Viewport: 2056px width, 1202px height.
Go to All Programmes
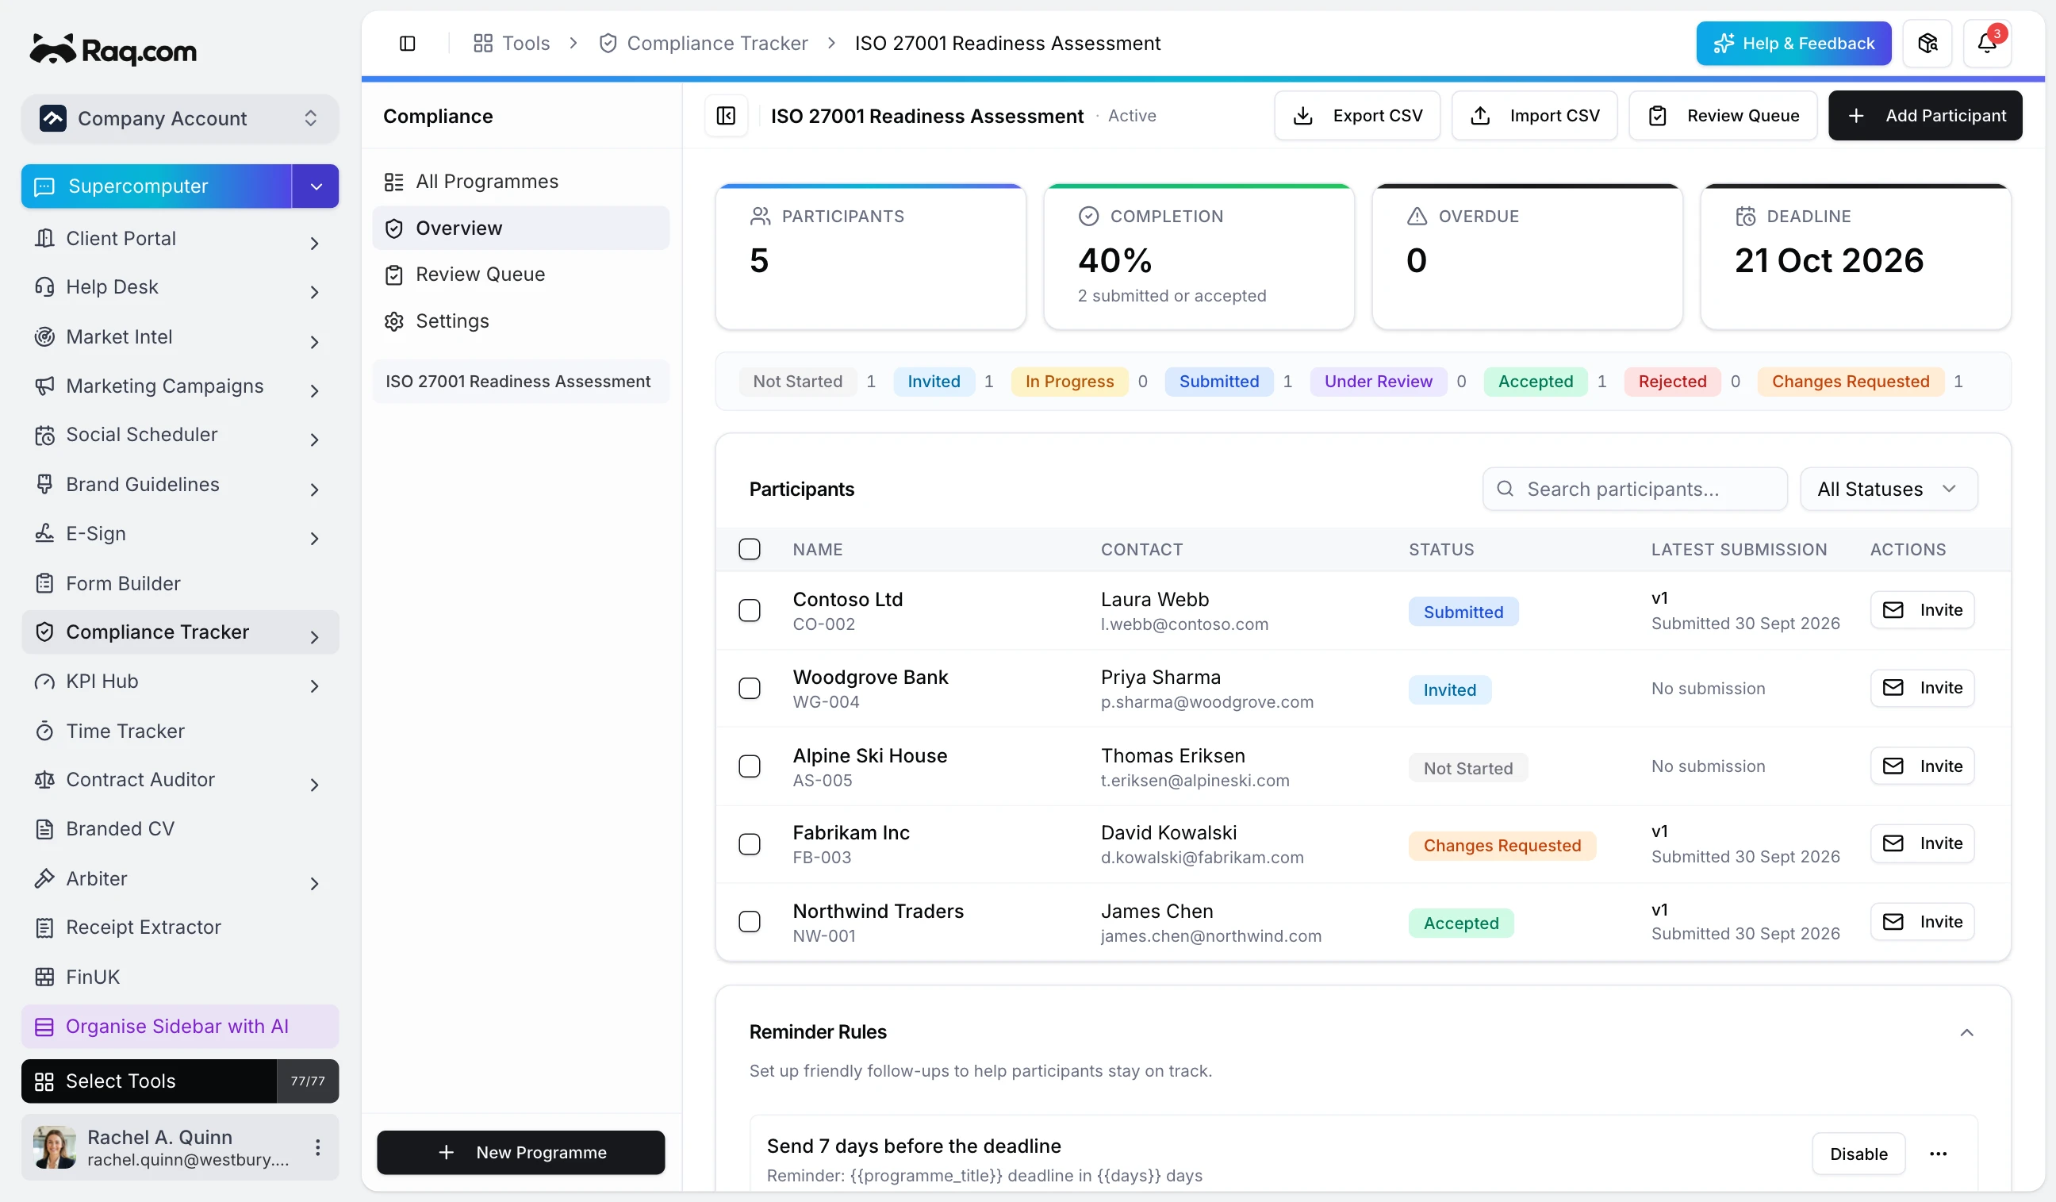pos(520,181)
